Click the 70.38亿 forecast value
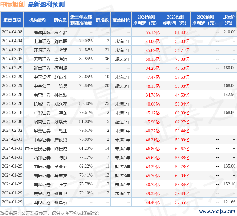The image size is (237, 216). 182,59
